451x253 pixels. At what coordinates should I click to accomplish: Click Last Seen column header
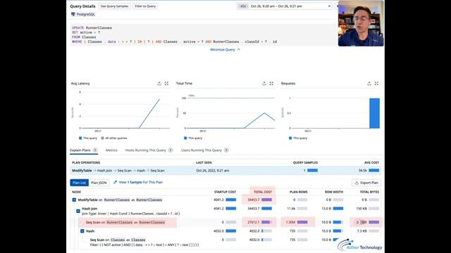tap(204, 162)
